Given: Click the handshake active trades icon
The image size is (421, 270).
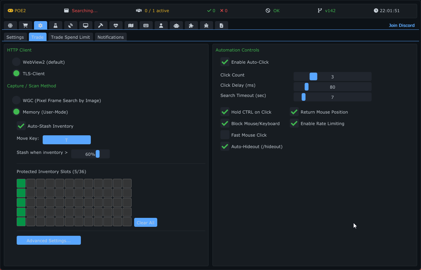Looking at the screenshot, I should [x=139, y=11].
